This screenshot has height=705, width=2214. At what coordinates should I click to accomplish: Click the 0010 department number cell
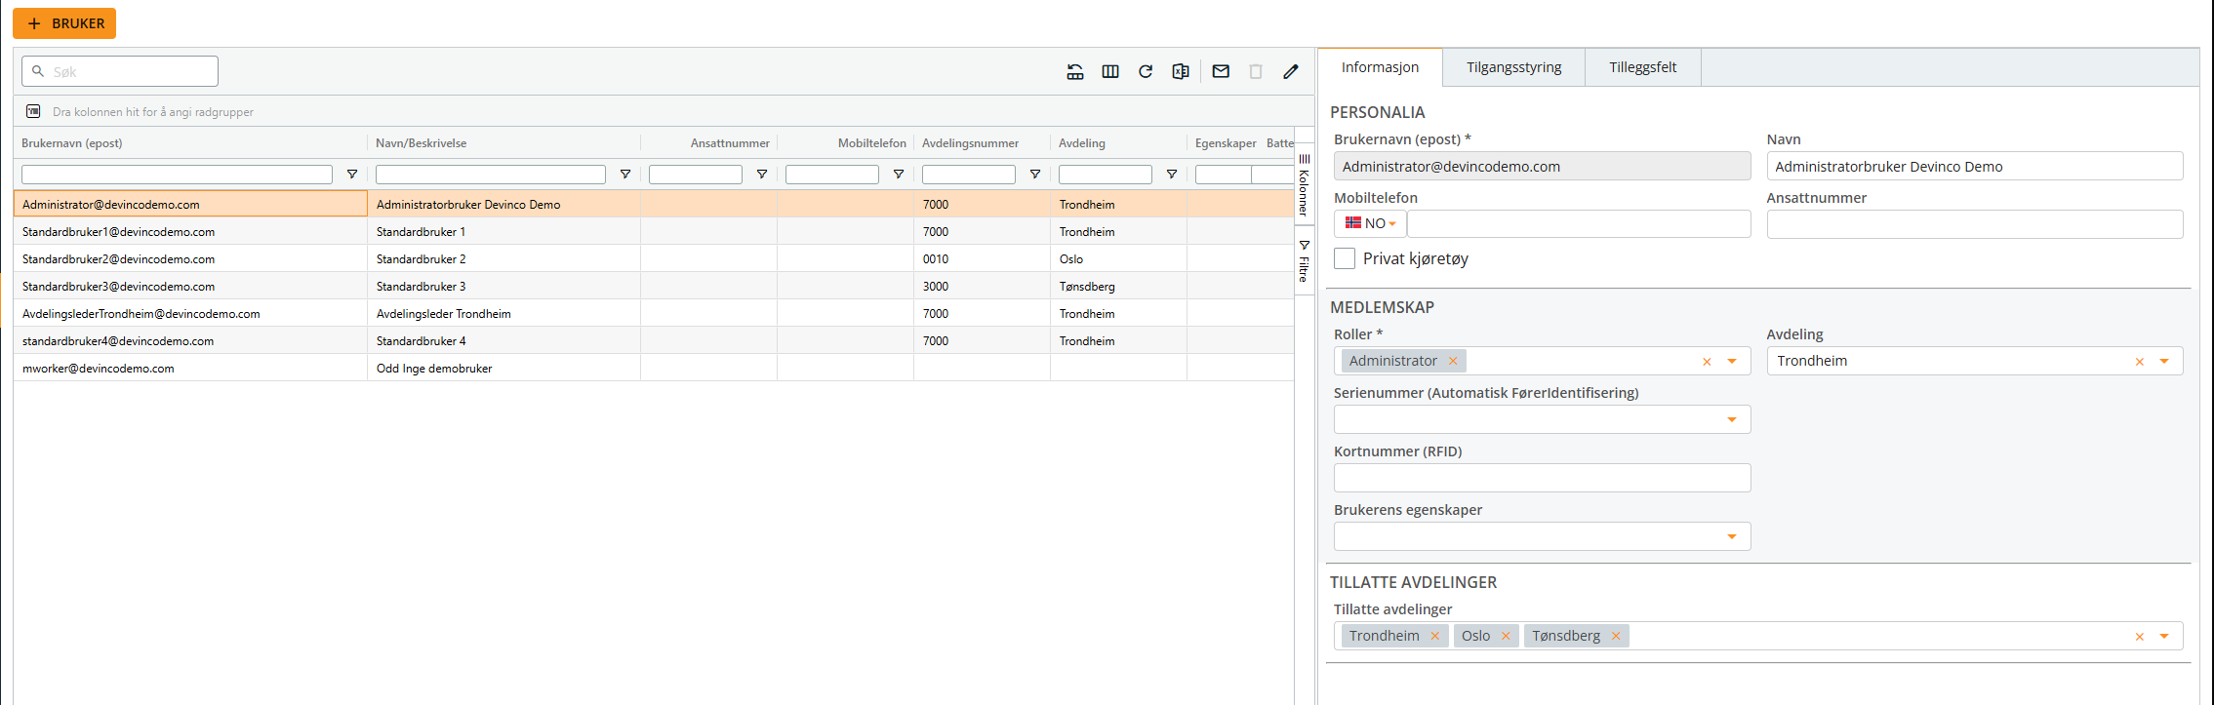pos(982,259)
